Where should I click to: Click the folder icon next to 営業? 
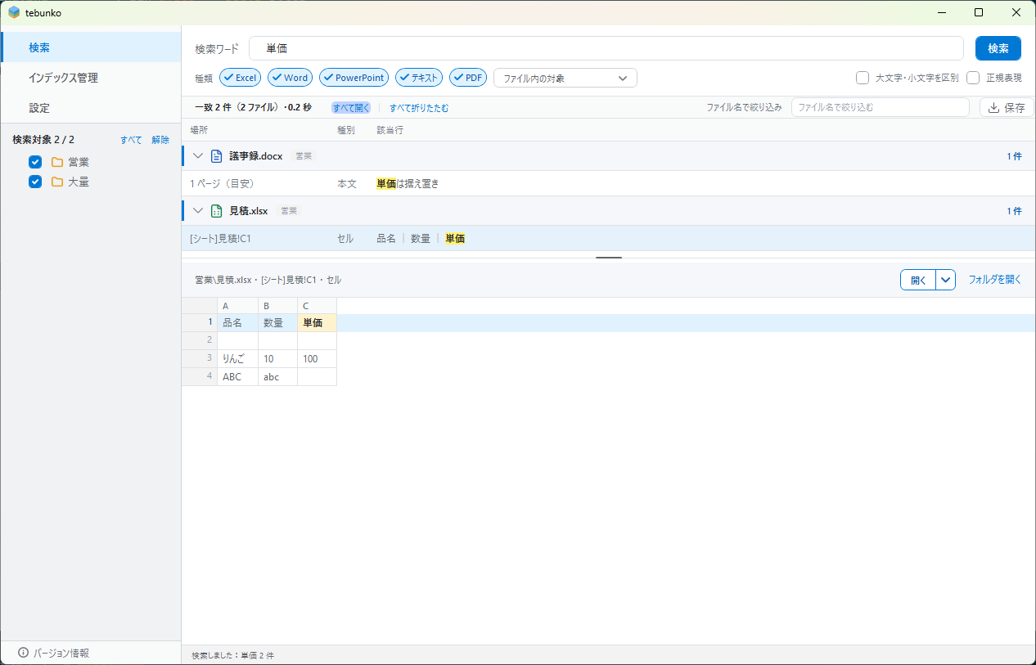tap(57, 162)
